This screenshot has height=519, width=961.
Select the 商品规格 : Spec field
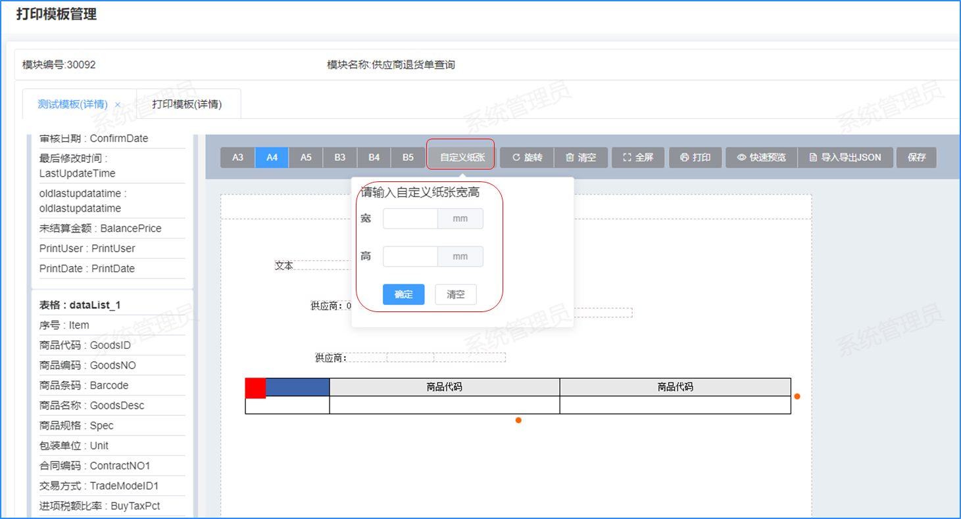coord(112,426)
